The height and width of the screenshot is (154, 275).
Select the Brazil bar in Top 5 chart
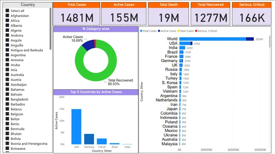click(x=115, y=144)
